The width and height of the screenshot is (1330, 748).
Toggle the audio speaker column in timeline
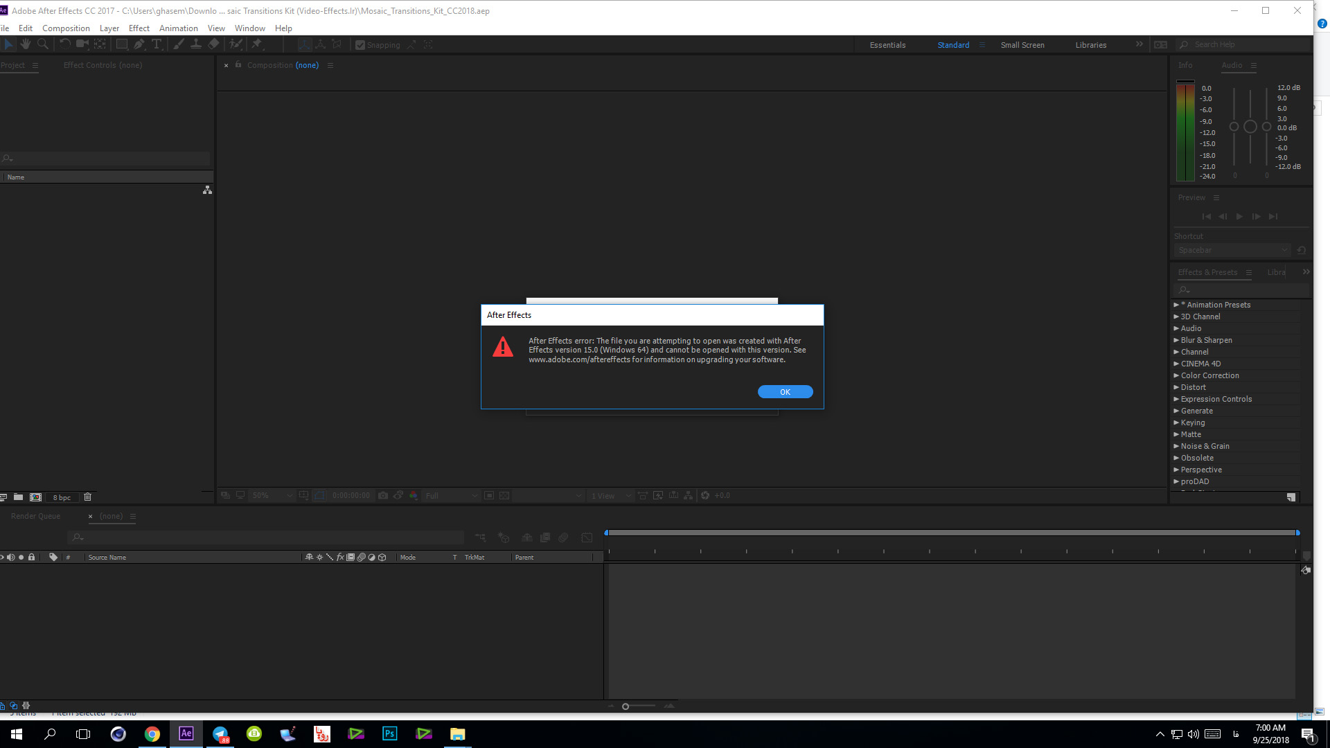point(11,557)
